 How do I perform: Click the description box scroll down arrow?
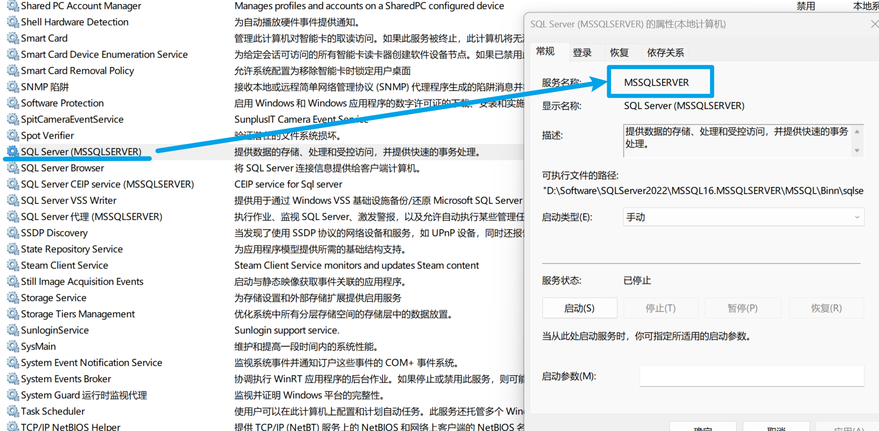857,150
